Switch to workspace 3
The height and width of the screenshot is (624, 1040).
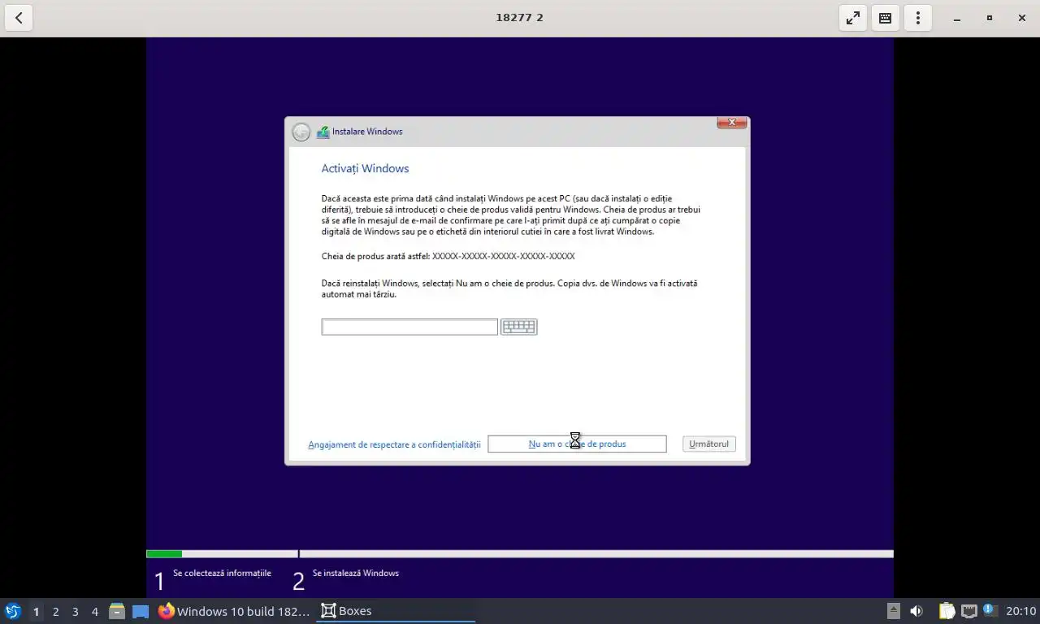point(75,611)
